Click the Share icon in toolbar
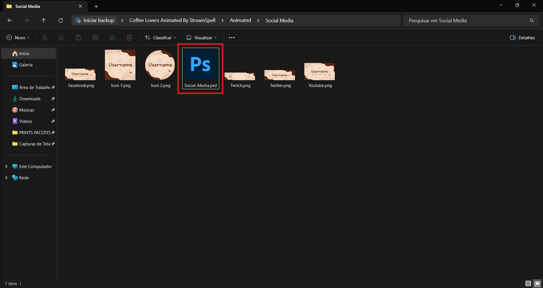Viewport: 543px width, 288px height. (x=113, y=38)
